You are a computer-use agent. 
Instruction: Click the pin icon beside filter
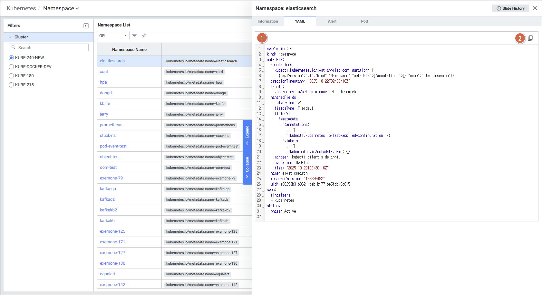pyautogui.click(x=144, y=36)
